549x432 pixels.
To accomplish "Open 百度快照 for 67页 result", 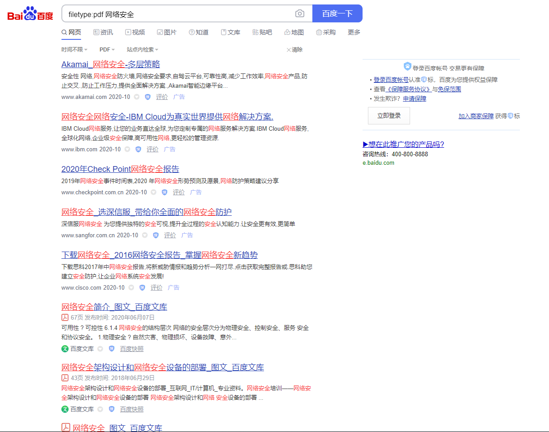I will [x=132, y=349].
